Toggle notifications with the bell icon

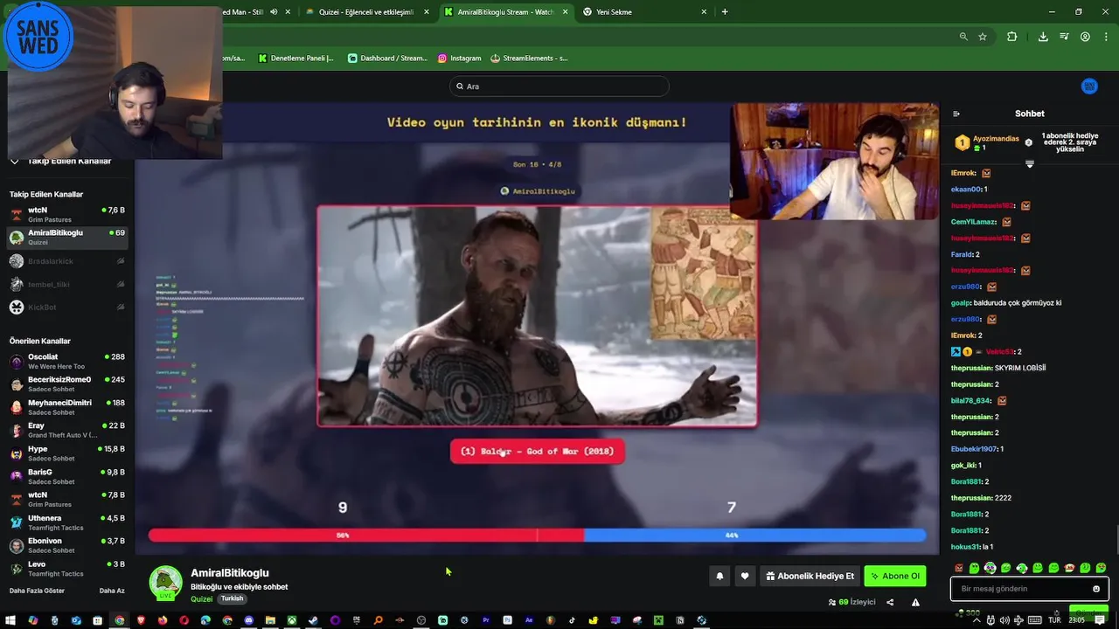(x=719, y=576)
